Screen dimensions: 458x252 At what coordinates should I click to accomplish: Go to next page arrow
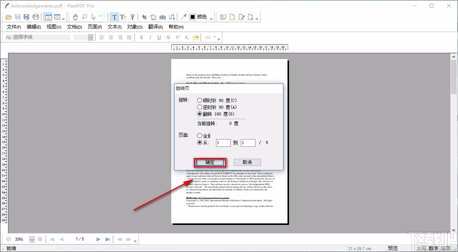point(98,239)
